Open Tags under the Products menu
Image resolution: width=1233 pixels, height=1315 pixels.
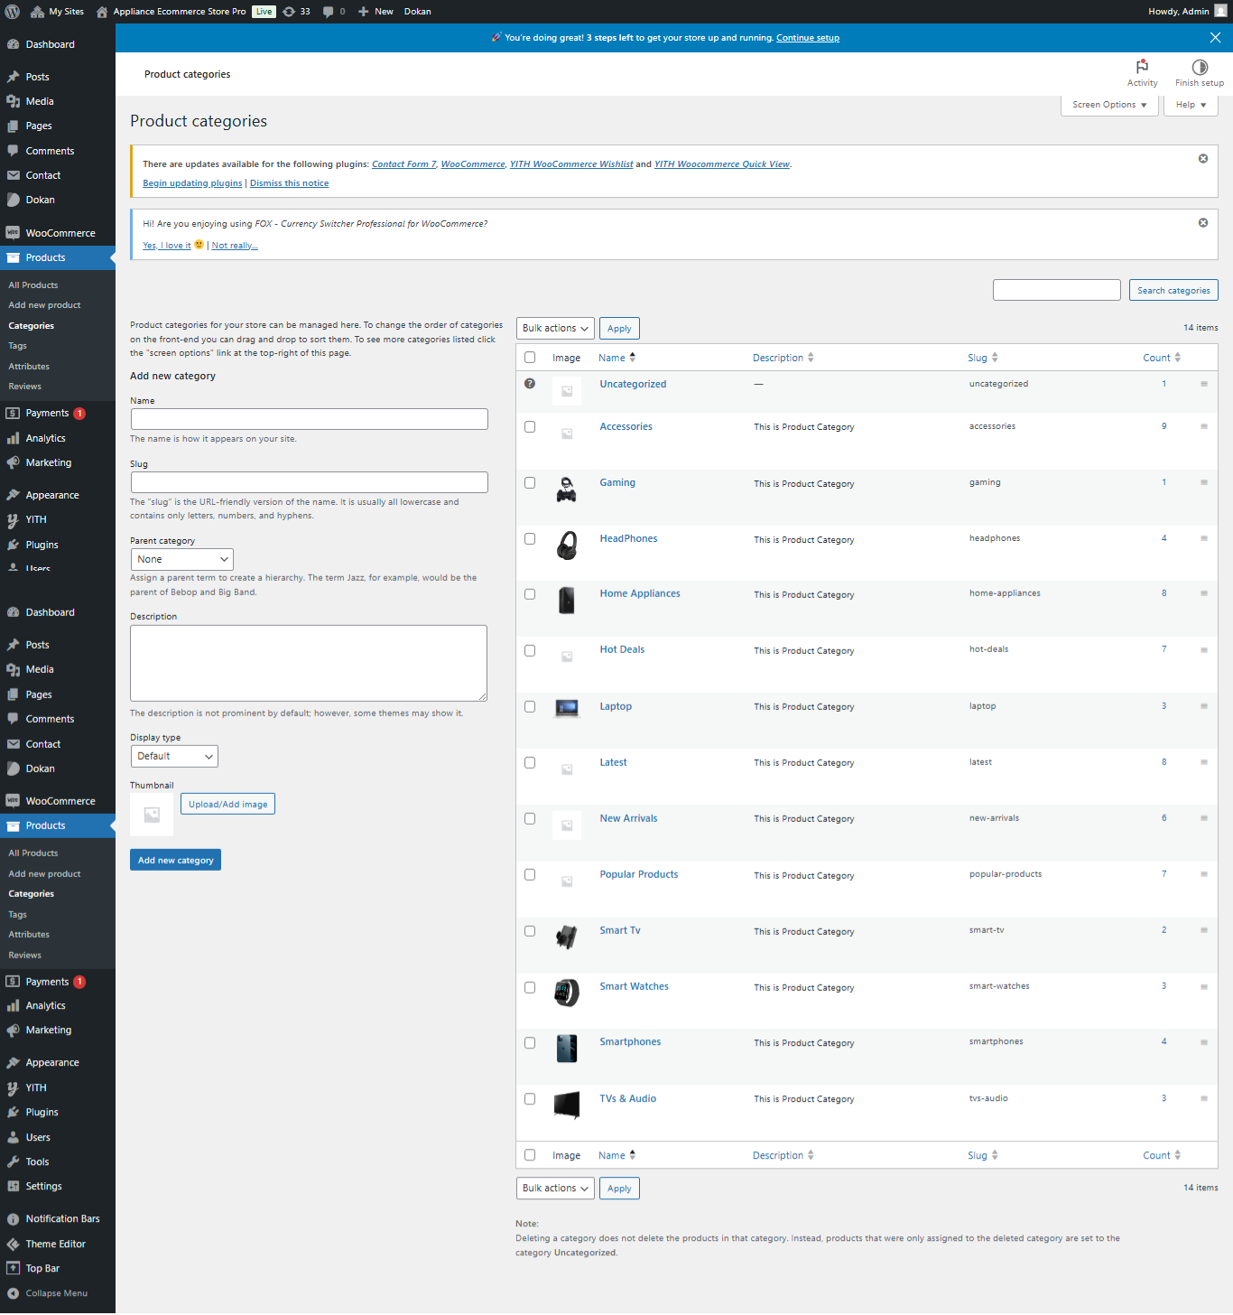18,346
